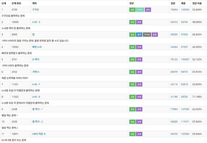Open the 합 problem link

(x=33, y=34)
